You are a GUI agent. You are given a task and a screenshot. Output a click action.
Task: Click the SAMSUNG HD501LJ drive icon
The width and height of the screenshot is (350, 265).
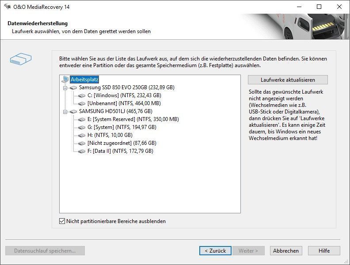[73, 111]
